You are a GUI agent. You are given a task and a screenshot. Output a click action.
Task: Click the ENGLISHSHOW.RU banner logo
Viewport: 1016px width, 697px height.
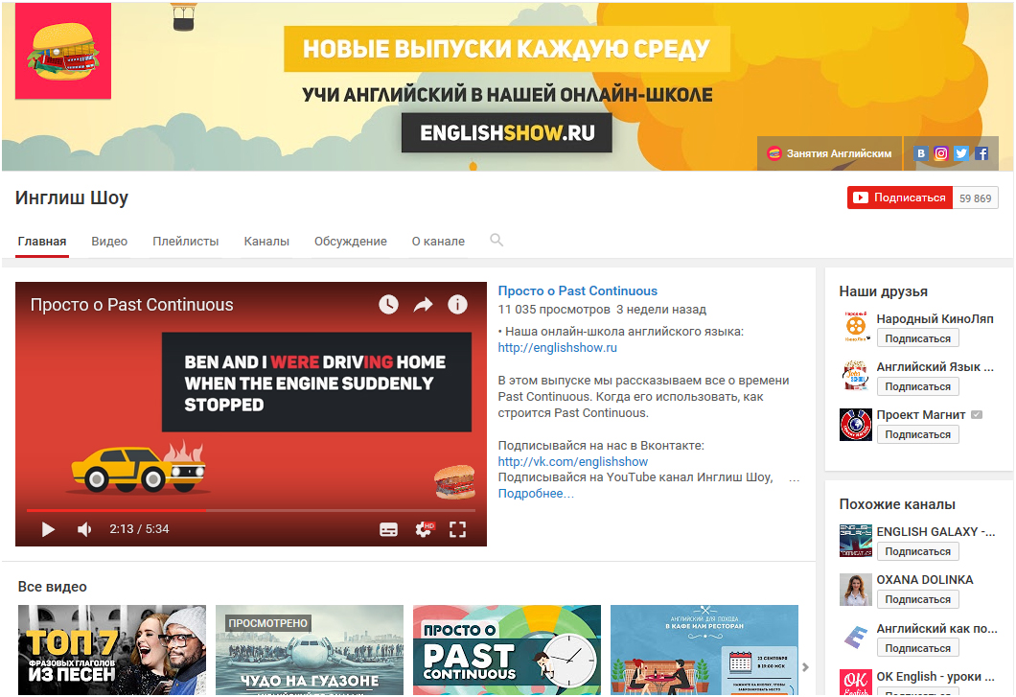click(507, 133)
